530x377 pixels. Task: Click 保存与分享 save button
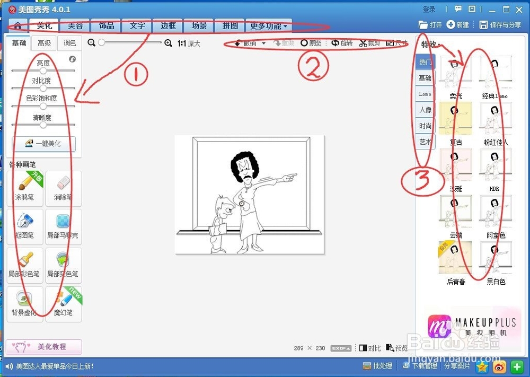pyautogui.click(x=500, y=25)
